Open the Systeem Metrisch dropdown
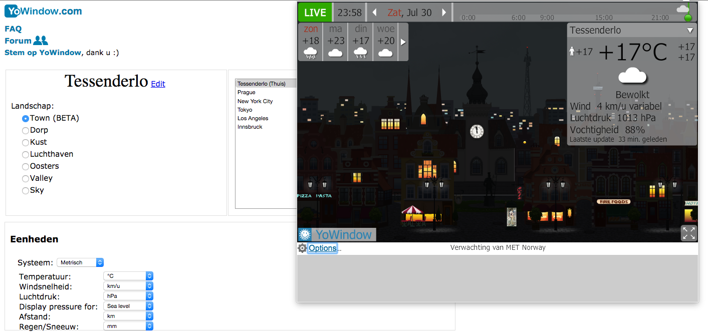Viewport: 708px width, 335px height. point(80,262)
